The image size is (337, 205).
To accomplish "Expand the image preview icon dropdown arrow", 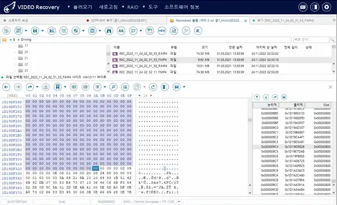I will coord(83,31).
